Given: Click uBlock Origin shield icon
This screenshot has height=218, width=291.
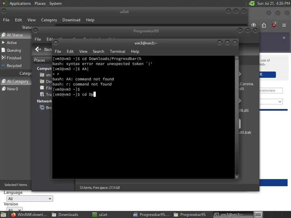Looking at the screenshot, I should coord(274,25).
